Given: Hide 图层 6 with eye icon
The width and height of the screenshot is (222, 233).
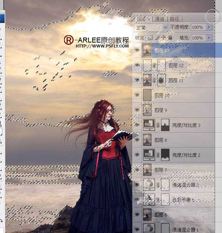Looking at the screenshot, I should point(137,214).
